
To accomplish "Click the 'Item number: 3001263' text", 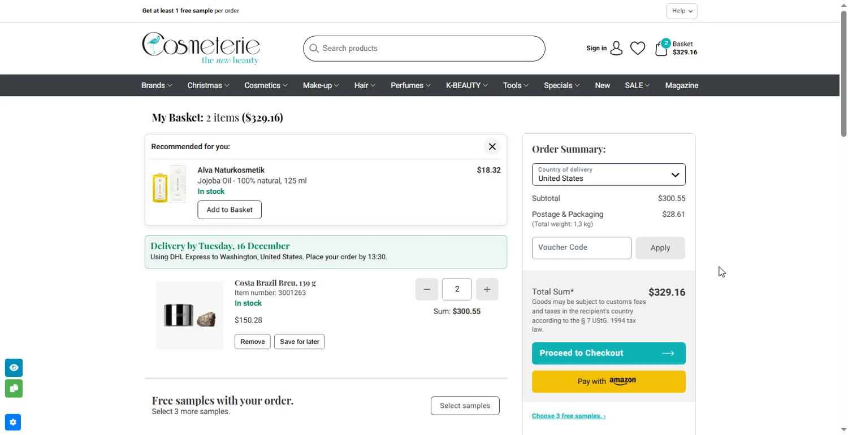I will click(x=270, y=293).
